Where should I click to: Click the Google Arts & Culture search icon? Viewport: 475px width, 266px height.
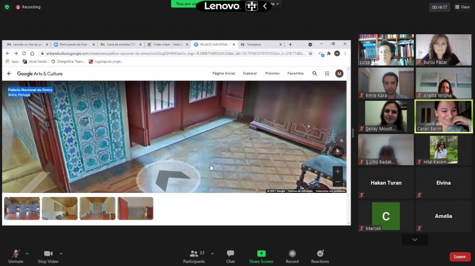click(315, 74)
